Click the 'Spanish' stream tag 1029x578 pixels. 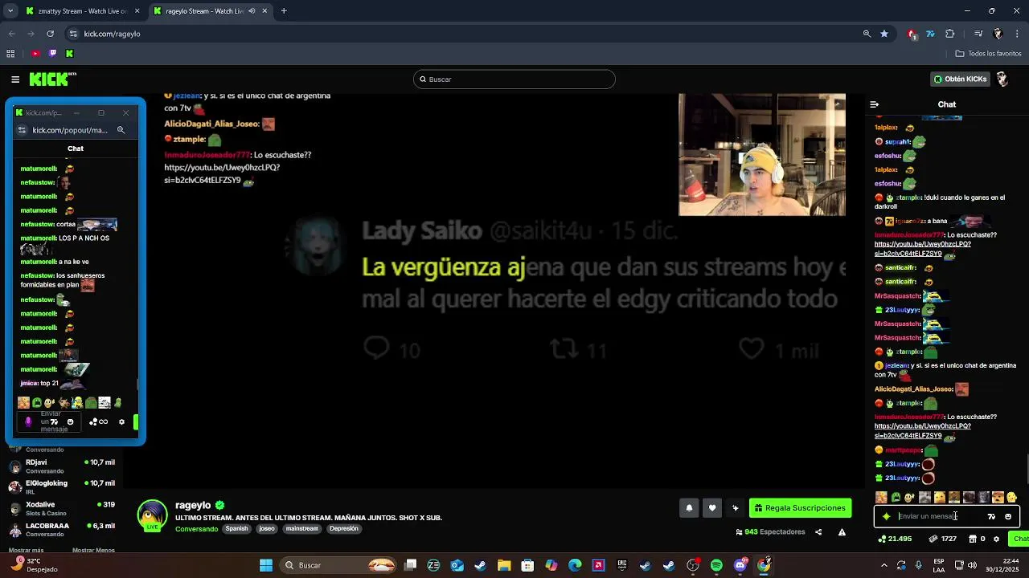coord(236,528)
